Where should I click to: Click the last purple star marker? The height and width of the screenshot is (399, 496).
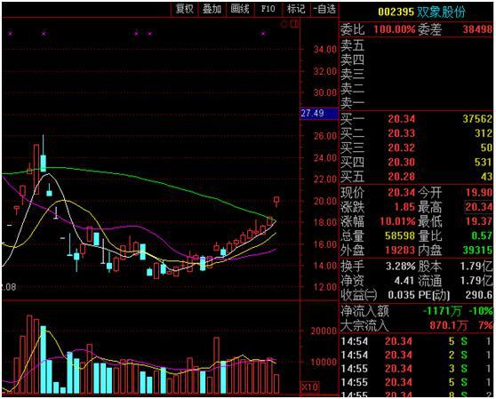tap(263, 33)
